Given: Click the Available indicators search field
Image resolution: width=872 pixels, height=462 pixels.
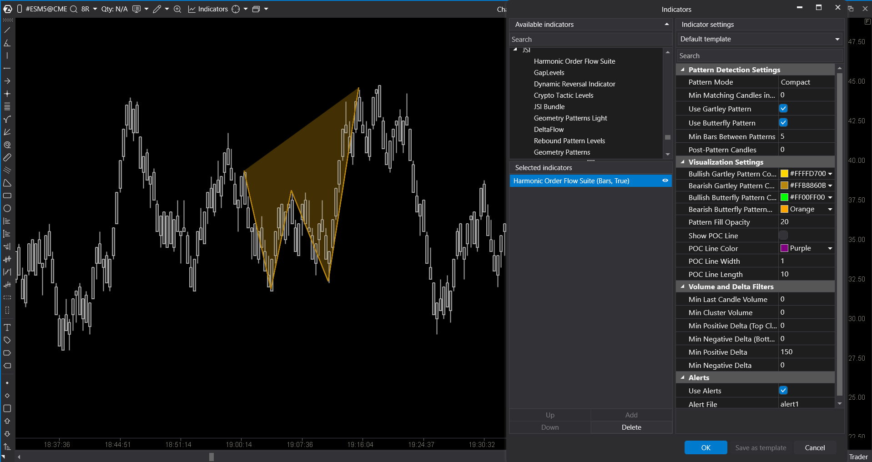Looking at the screenshot, I should coord(590,40).
